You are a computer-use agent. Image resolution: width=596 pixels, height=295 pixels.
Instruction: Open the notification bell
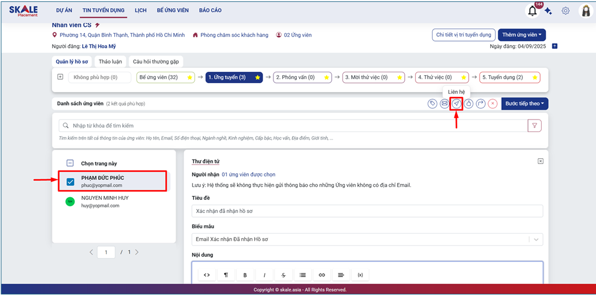point(533,11)
